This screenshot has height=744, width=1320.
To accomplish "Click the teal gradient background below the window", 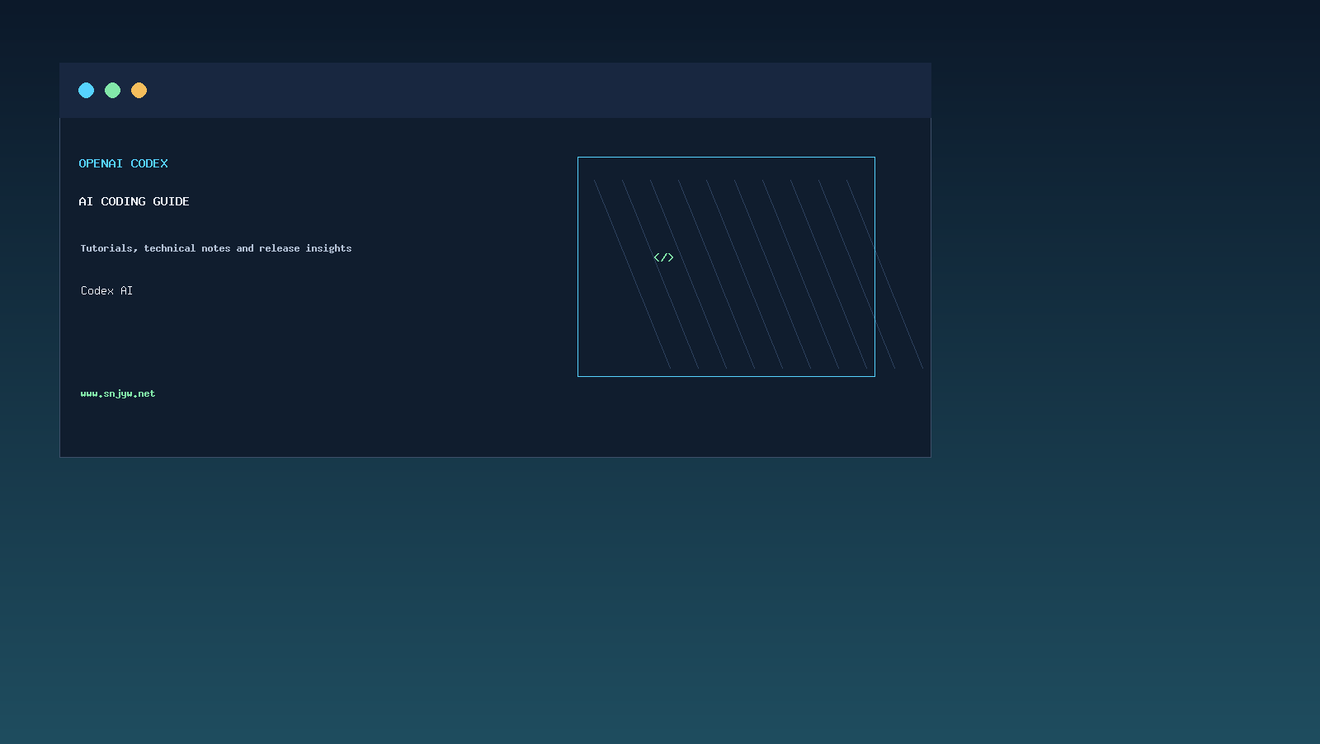I will (660, 602).
